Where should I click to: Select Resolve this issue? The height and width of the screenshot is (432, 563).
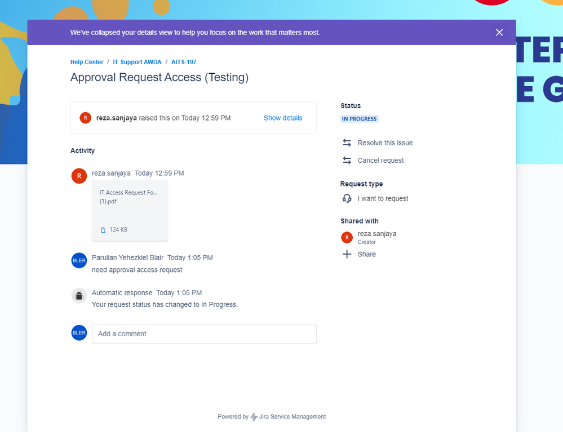385,143
